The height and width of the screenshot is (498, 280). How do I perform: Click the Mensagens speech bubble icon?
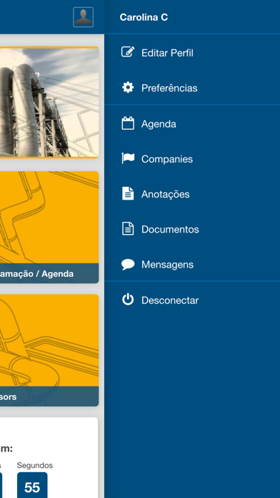coord(128,265)
